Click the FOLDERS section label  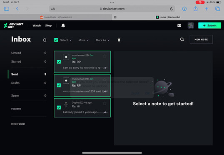click(x=16, y=109)
